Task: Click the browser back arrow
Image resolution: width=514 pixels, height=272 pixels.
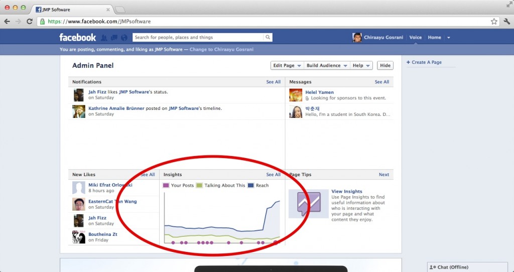Action: [x=7, y=21]
